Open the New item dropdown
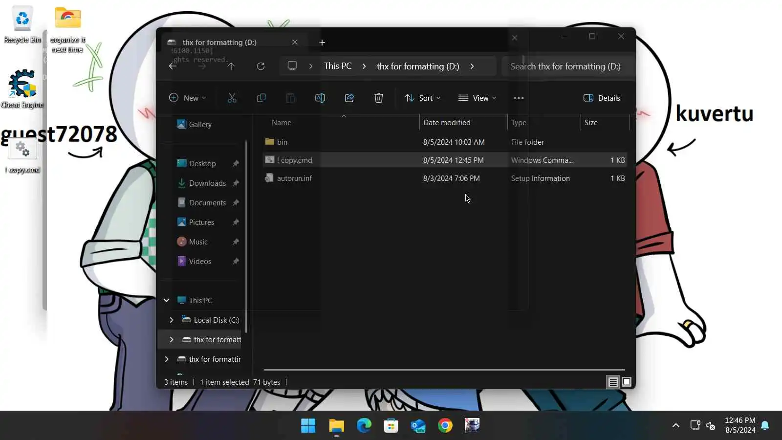Image resolution: width=782 pixels, height=440 pixels. (188, 98)
